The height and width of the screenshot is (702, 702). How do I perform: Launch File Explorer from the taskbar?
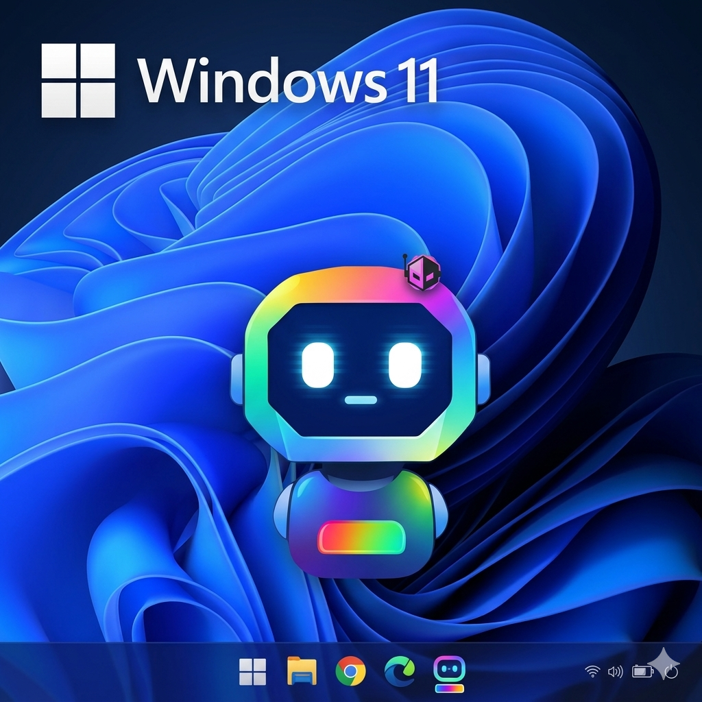pos(302,672)
